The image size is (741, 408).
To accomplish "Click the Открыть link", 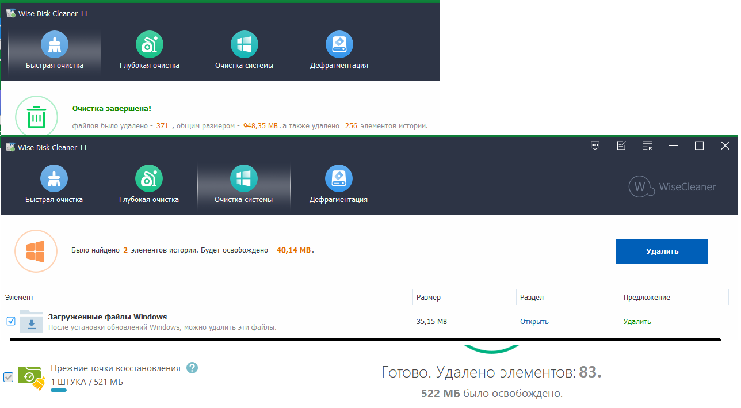I will click(x=534, y=322).
